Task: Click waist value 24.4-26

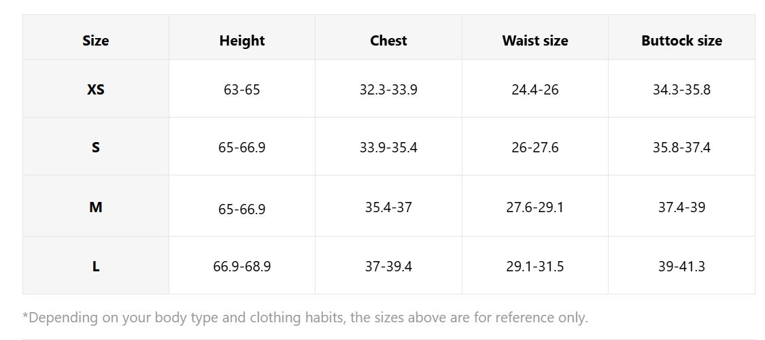Action: click(535, 90)
